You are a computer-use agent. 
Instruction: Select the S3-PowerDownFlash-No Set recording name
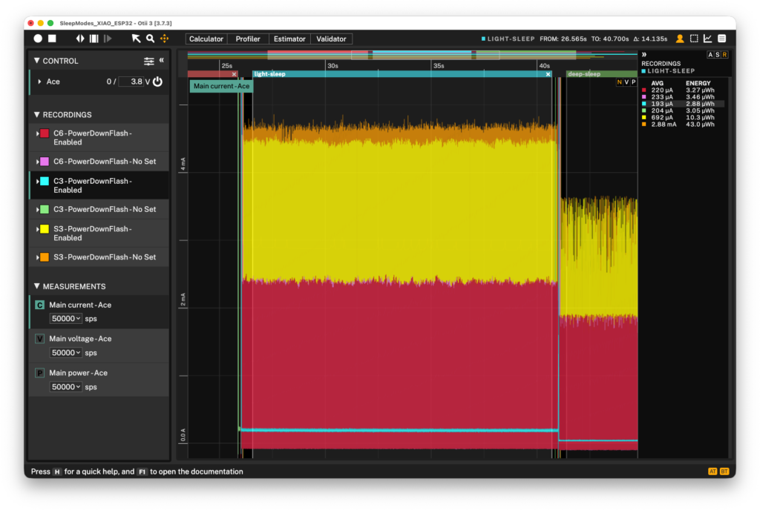tap(105, 257)
